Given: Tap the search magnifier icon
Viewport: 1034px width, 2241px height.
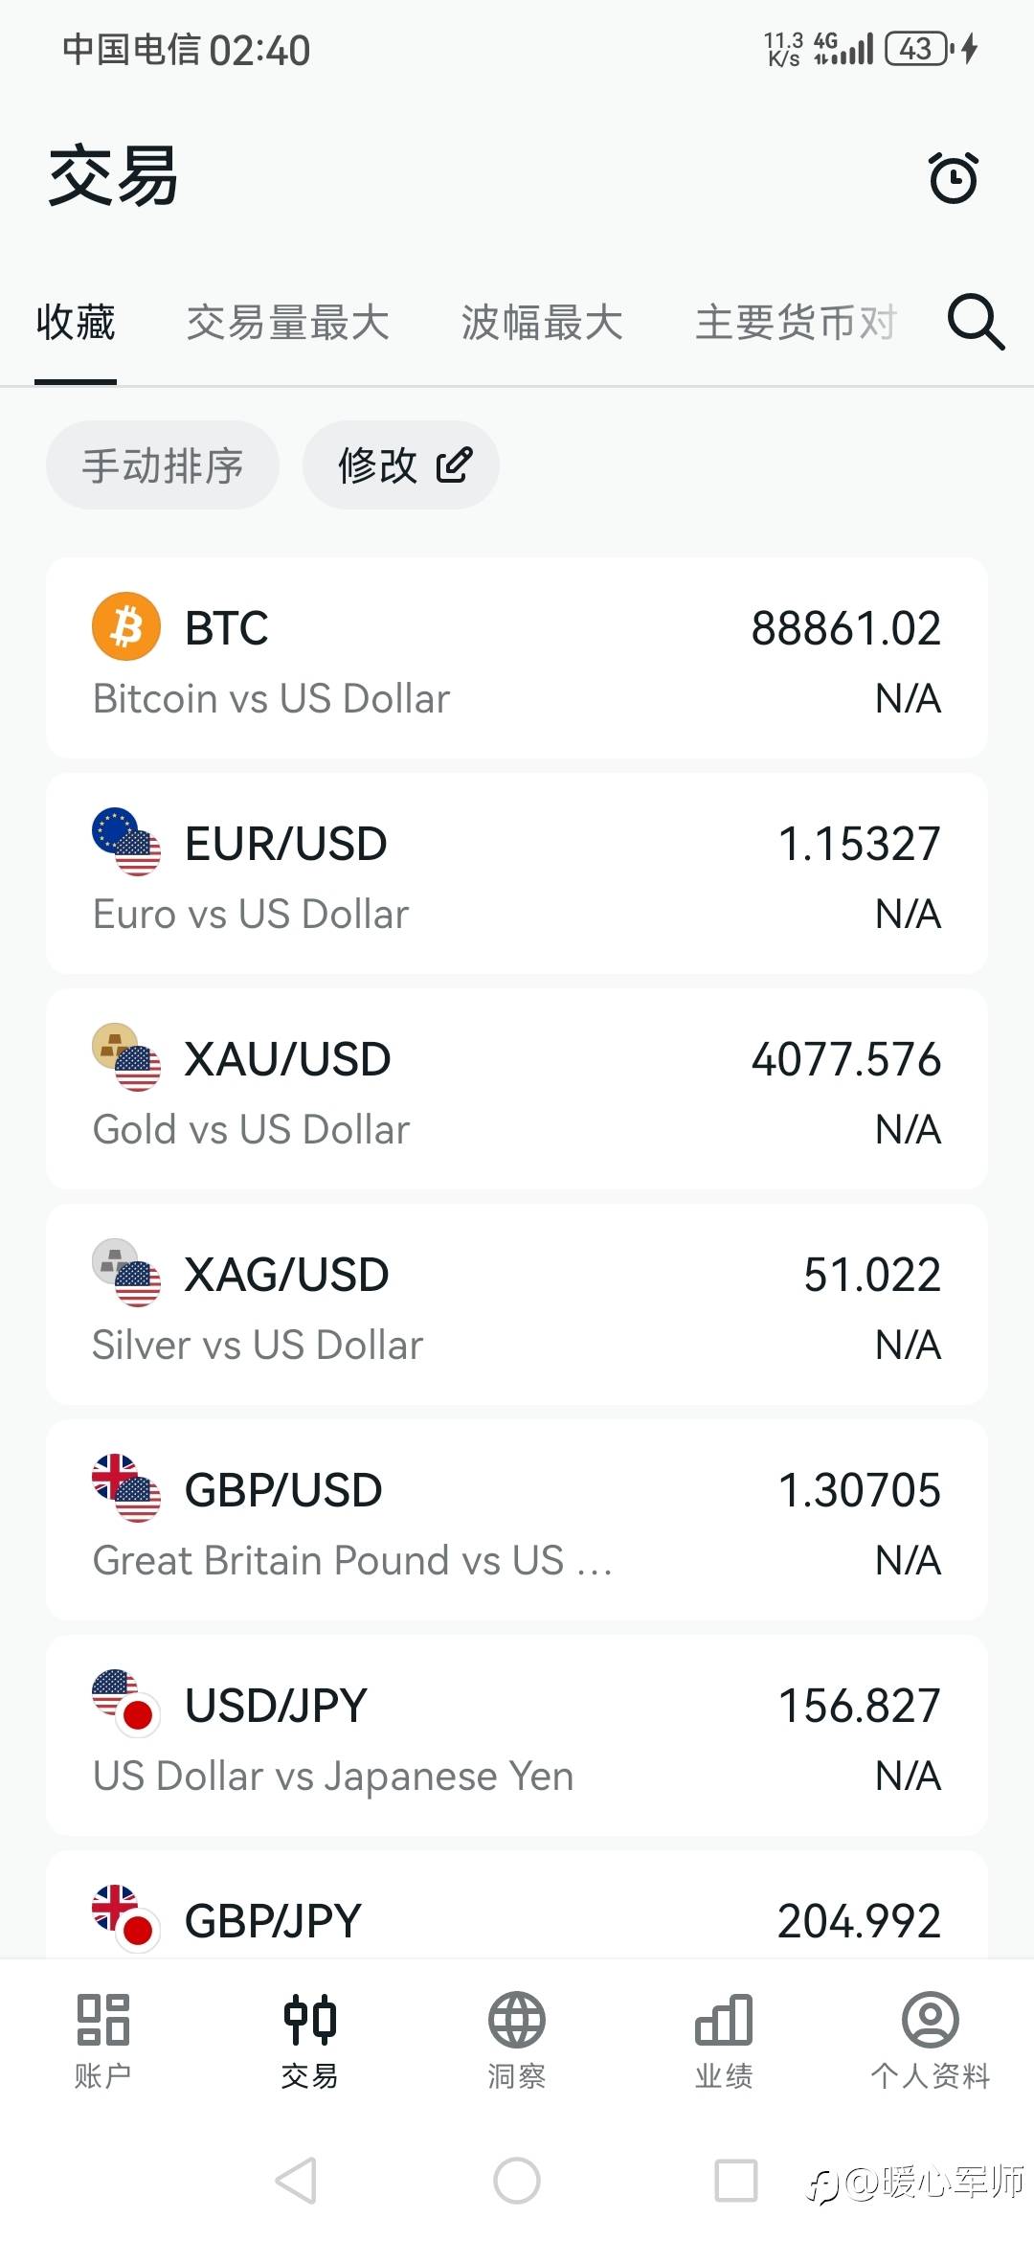Looking at the screenshot, I should point(975,322).
